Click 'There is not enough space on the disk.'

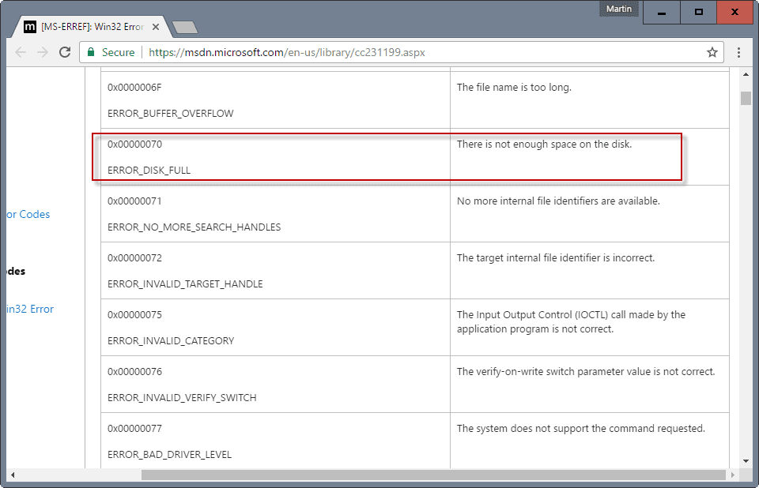545,145
